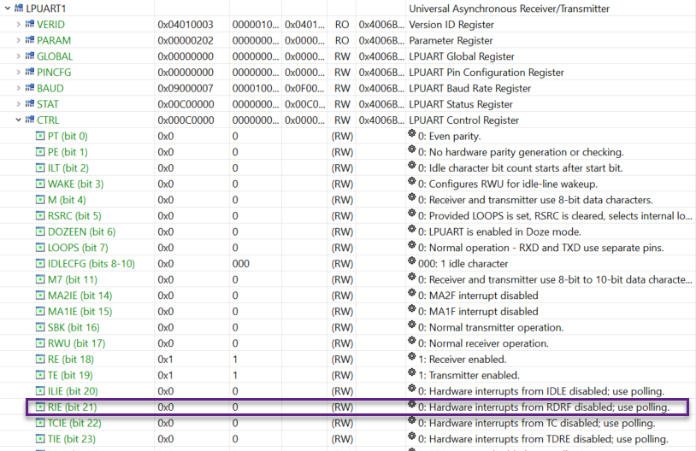
Task: Expand the BAUD register
Action: coord(18,88)
